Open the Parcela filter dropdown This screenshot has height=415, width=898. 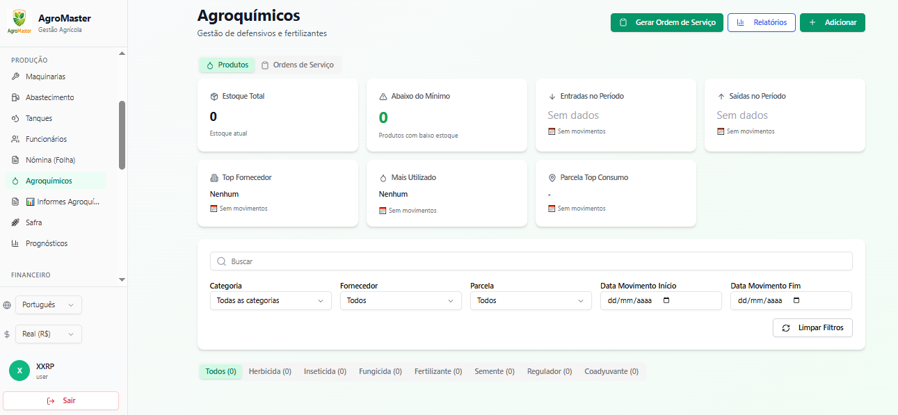530,301
